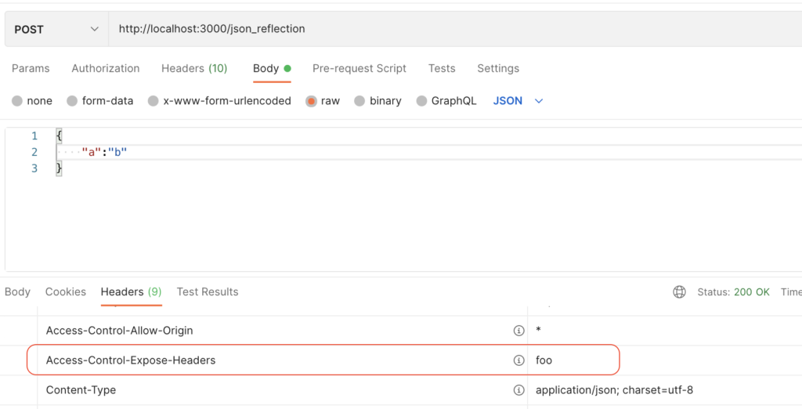Click the closing brace on line 3
Viewport: 802px width, 409px height.
coord(60,168)
